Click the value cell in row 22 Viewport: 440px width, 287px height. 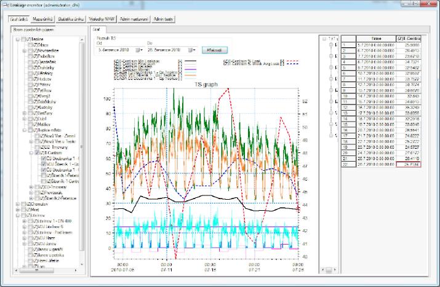[x=409, y=164]
